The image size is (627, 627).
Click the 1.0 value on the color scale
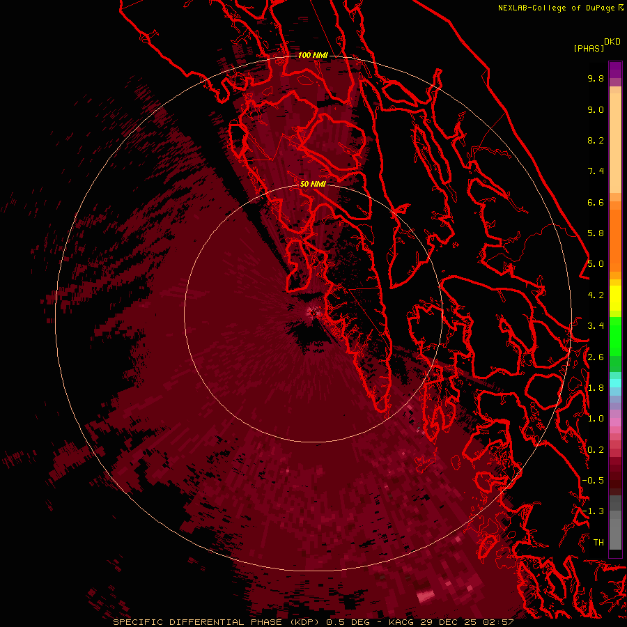click(596, 419)
